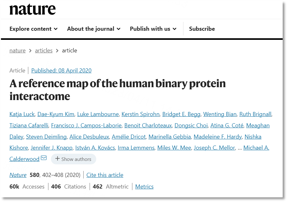Screen dimensions: 288x202
Task: Click the Nature journal name link
Action: click(18, 175)
